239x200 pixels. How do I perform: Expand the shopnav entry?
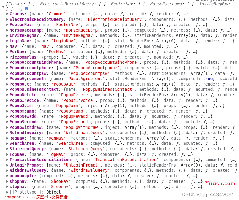click(x=7, y=182)
